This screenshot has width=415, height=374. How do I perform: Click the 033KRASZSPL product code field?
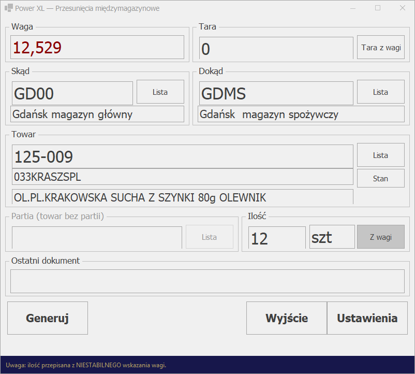click(183, 177)
